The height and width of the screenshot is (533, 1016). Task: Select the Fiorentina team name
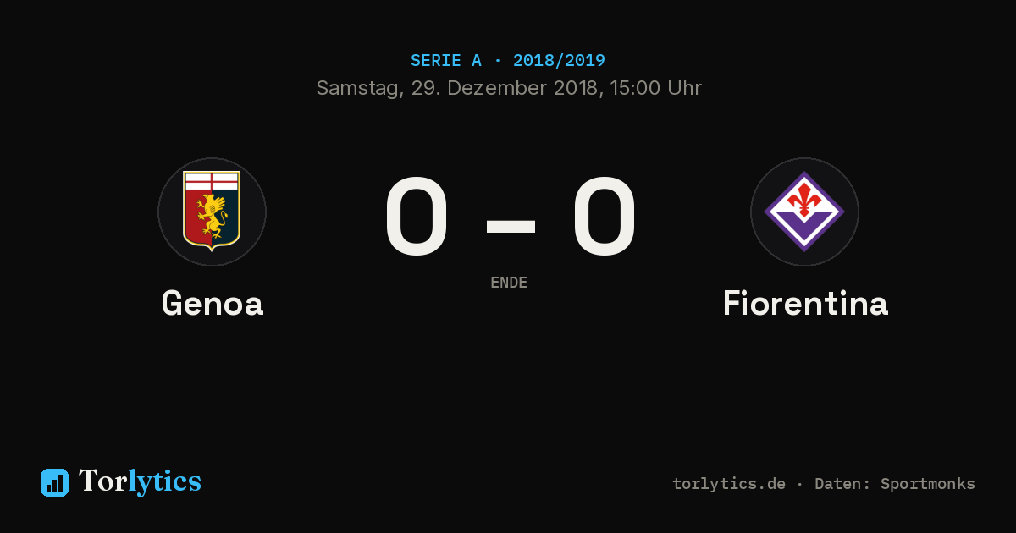coord(805,304)
